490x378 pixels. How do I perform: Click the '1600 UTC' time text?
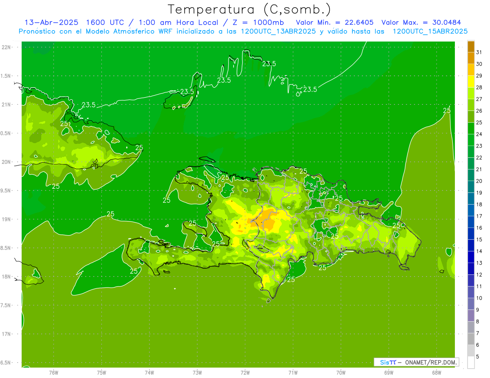[105, 22]
